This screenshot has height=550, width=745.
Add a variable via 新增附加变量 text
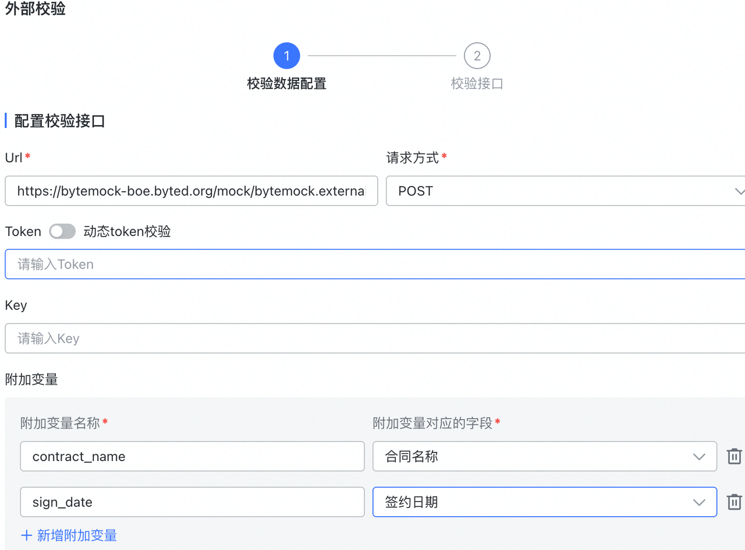point(77,535)
